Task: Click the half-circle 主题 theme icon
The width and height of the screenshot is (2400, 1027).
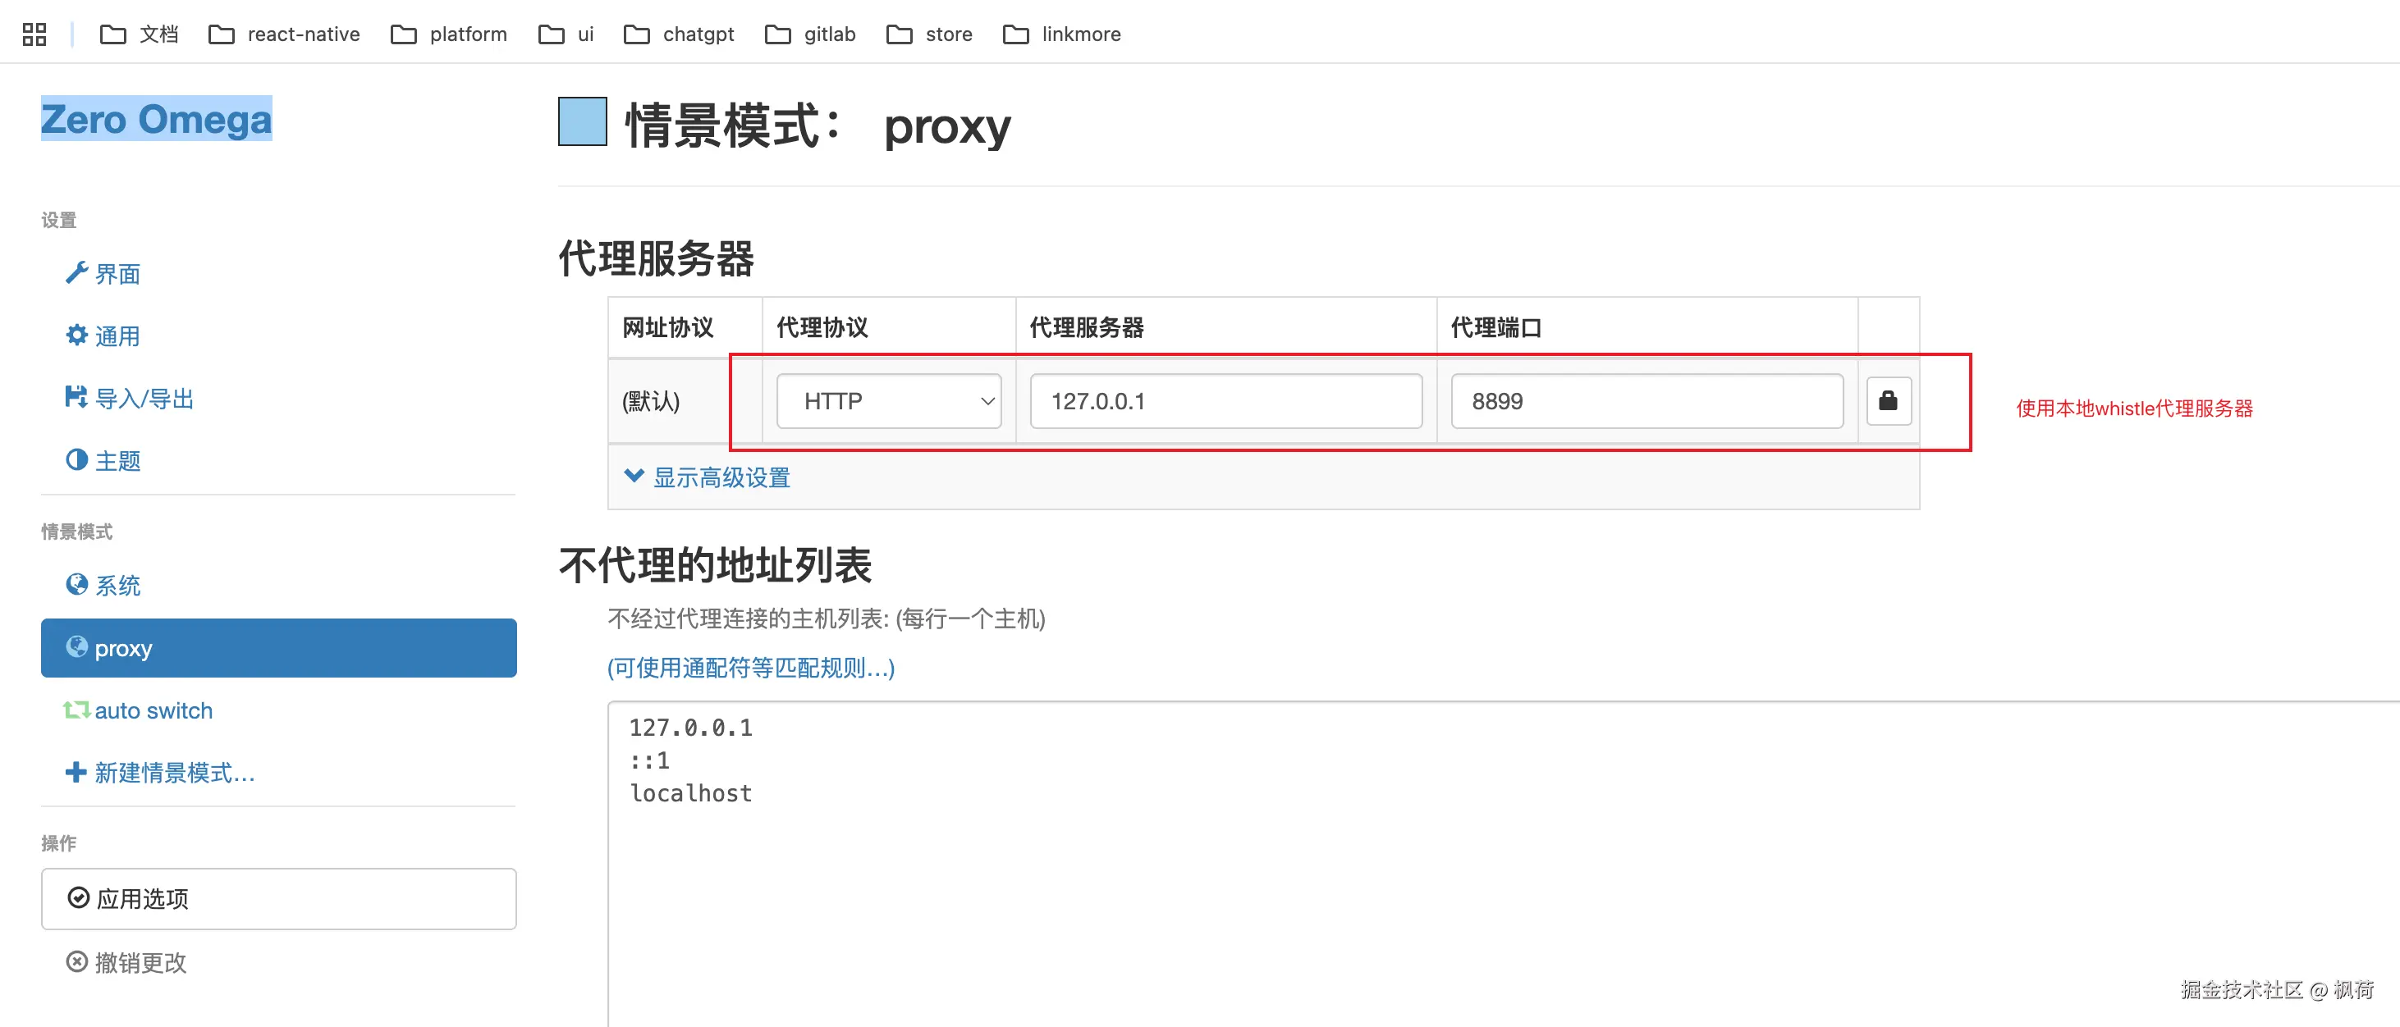Action: coord(76,460)
